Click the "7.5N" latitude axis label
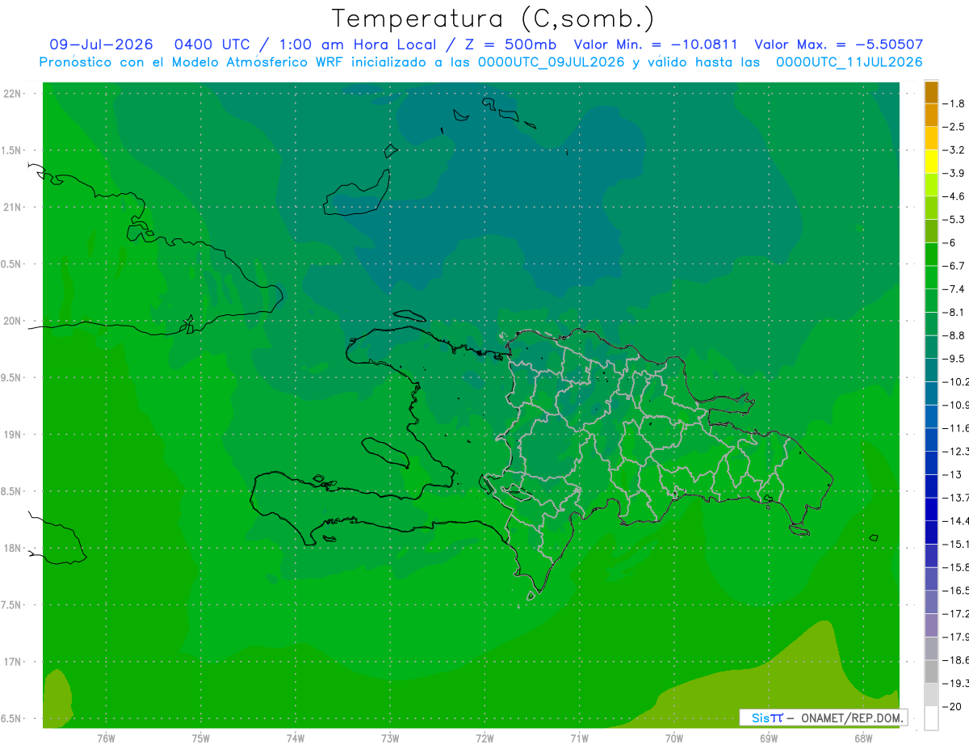The height and width of the screenshot is (749, 969). (12, 605)
